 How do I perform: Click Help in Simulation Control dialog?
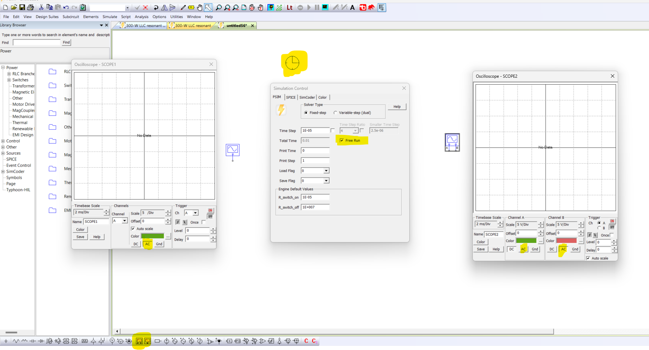397,107
